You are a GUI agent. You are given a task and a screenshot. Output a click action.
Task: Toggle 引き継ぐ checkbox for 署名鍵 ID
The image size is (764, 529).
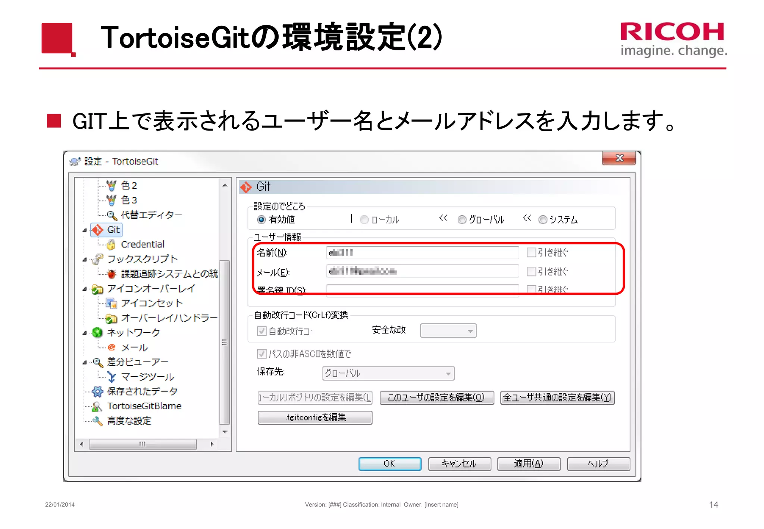point(531,289)
